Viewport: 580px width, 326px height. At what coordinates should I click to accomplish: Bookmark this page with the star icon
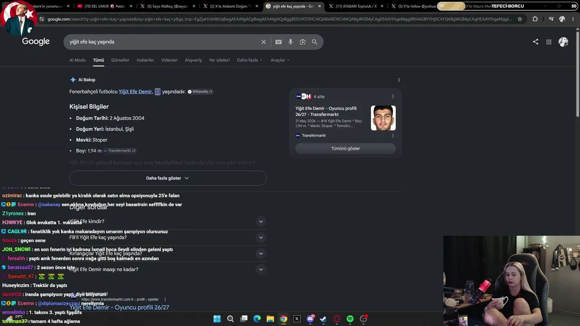point(520,19)
